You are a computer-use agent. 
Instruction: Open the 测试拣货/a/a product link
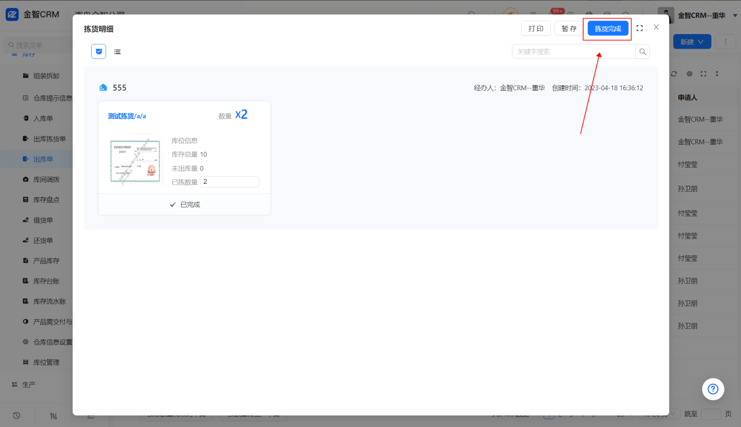point(127,116)
